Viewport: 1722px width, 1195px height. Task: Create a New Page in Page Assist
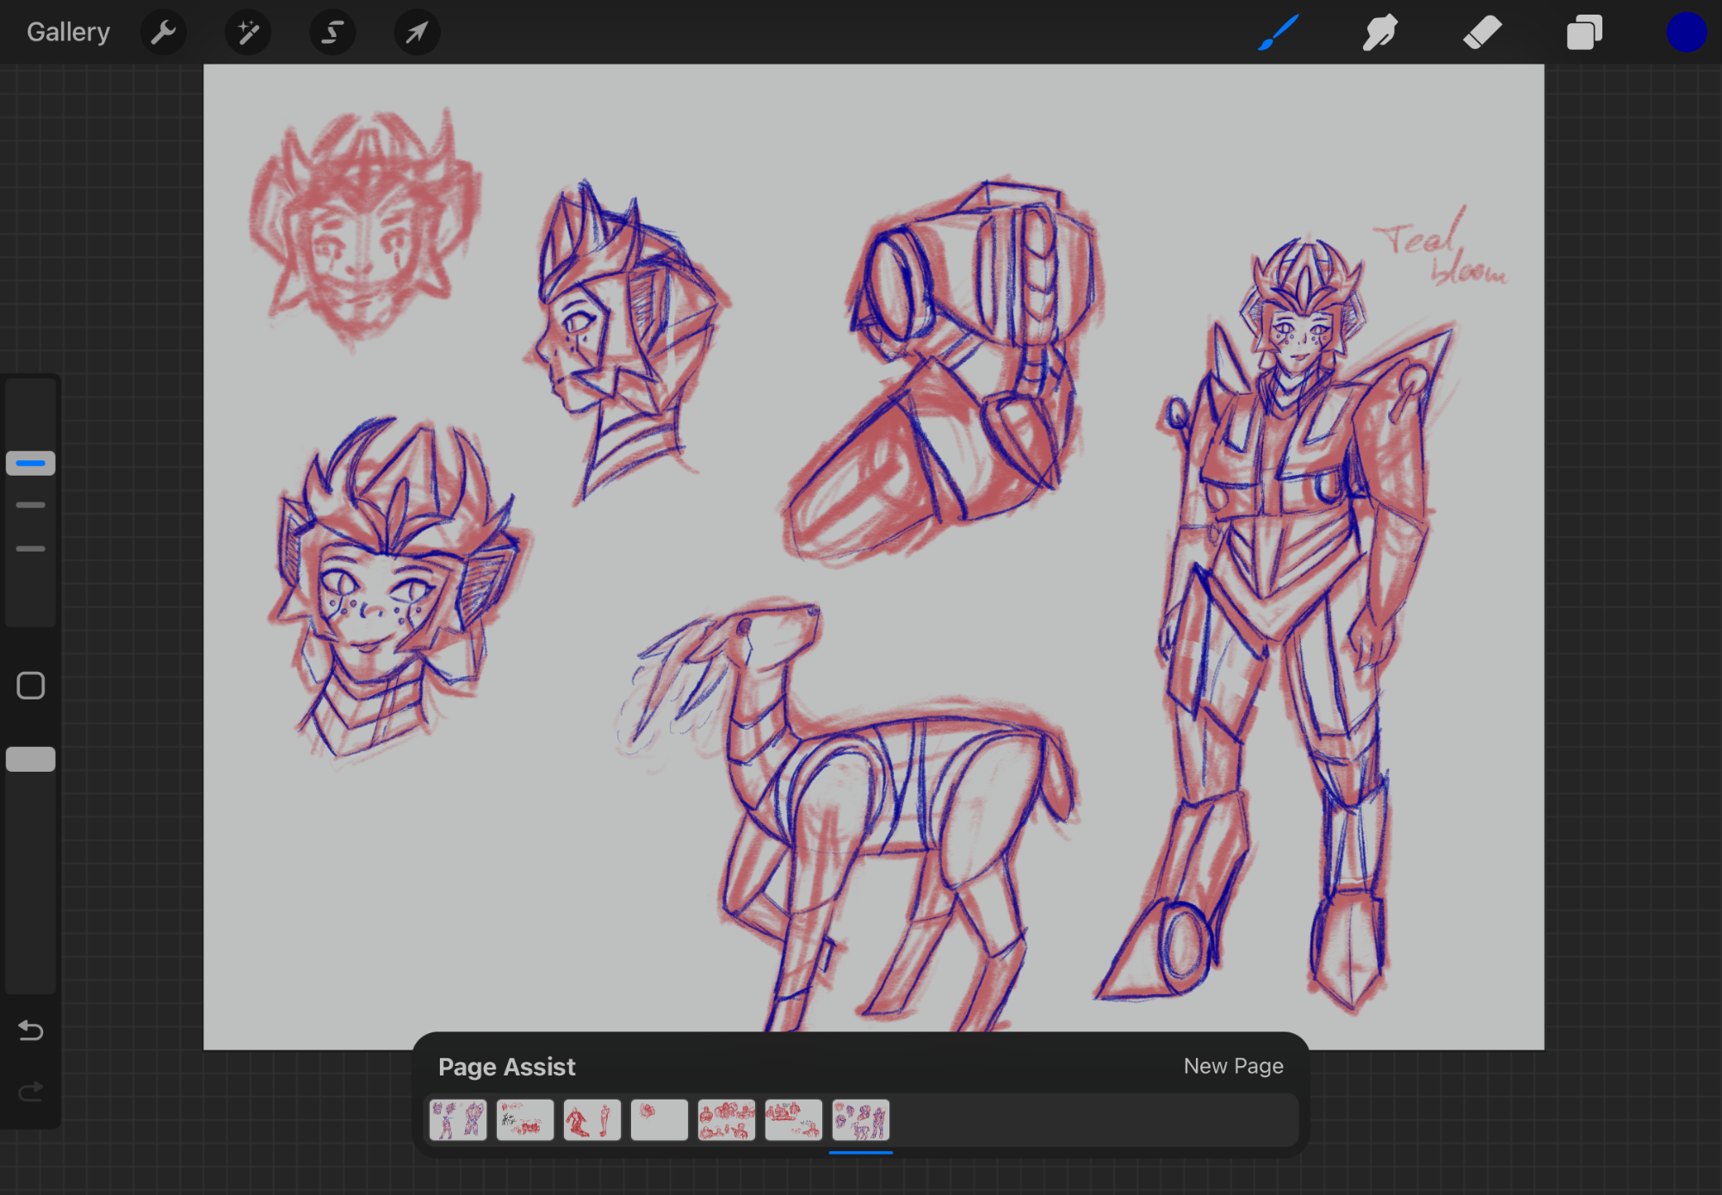point(1232,1066)
